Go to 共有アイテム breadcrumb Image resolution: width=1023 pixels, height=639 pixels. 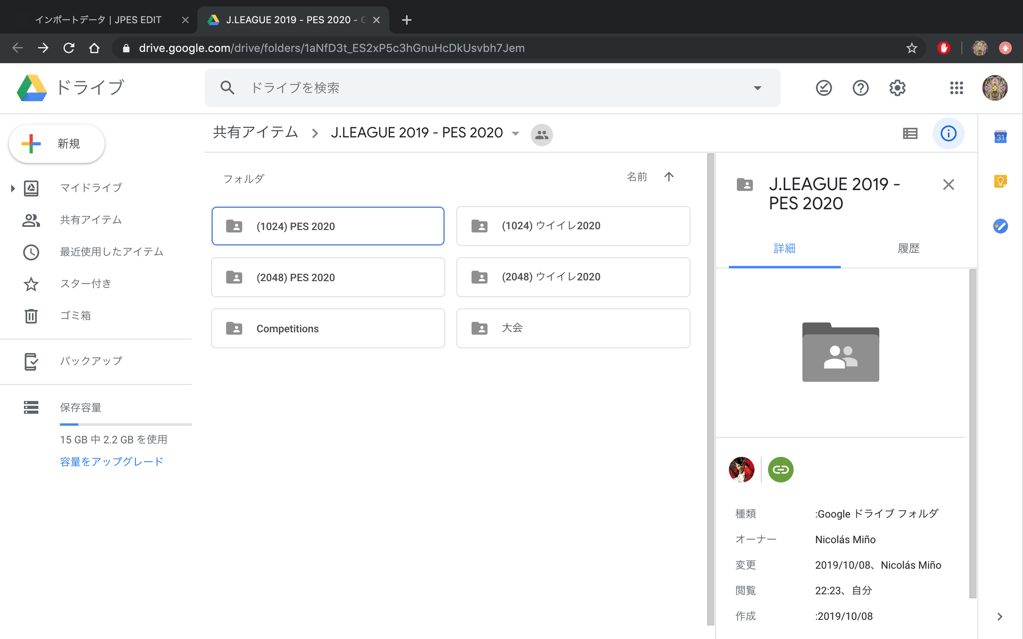click(x=255, y=133)
